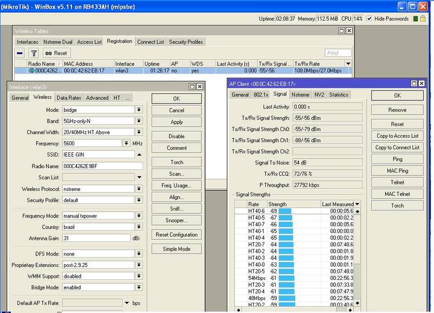The image size is (434, 313).
Task: Click Copy to Access List button
Action: pyautogui.click(x=397, y=136)
